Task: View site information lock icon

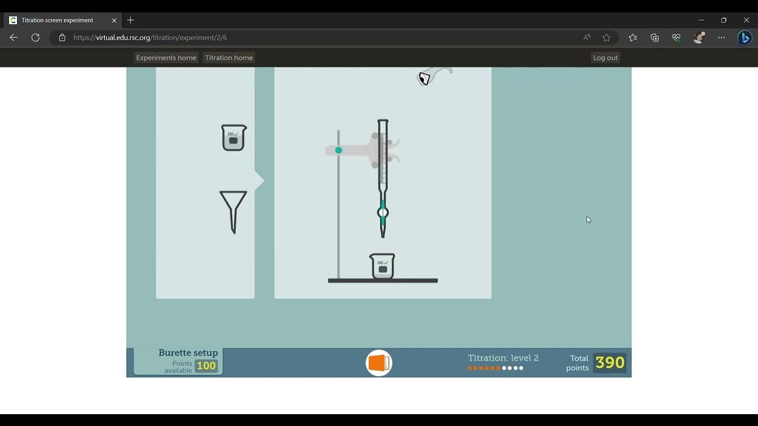Action: click(62, 37)
